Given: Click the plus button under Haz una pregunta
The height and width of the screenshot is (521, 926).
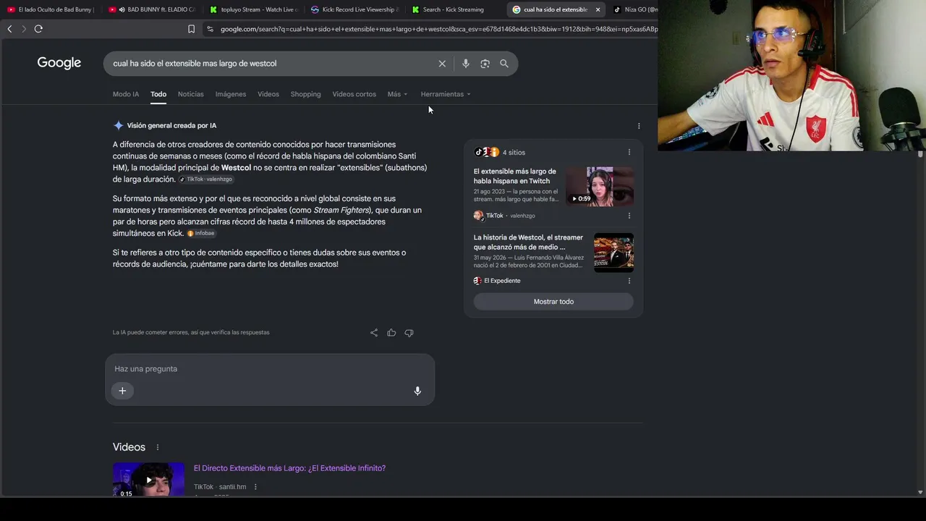Looking at the screenshot, I should click(x=122, y=391).
